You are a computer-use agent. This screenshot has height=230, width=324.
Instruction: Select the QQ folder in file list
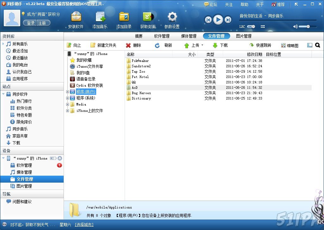(x=134, y=82)
